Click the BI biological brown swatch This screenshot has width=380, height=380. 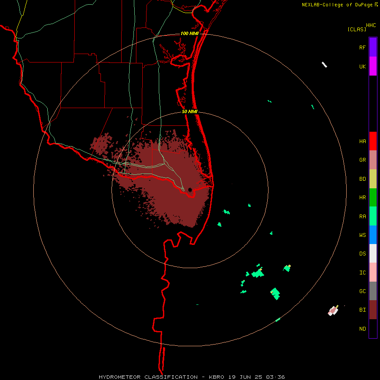tap(373, 310)
